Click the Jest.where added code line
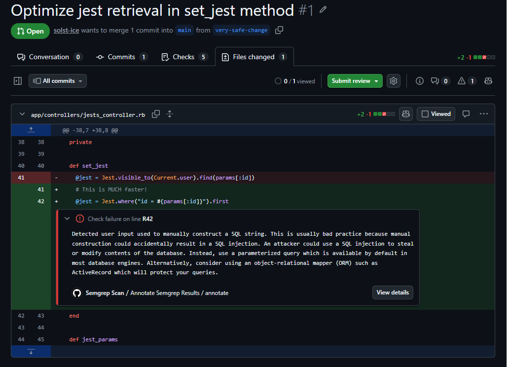 coord(152,201)
